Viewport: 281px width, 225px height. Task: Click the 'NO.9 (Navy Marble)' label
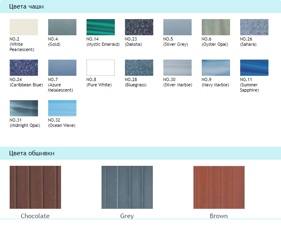click(x=216, y=82)
